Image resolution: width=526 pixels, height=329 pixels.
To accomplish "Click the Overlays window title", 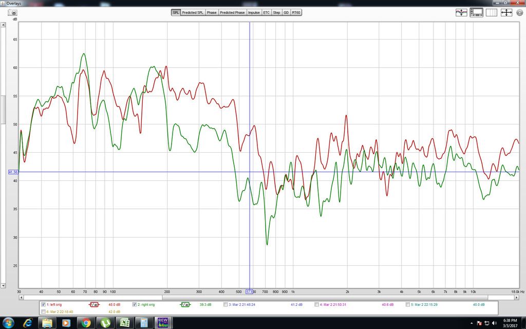I will [x=13, y=3].
